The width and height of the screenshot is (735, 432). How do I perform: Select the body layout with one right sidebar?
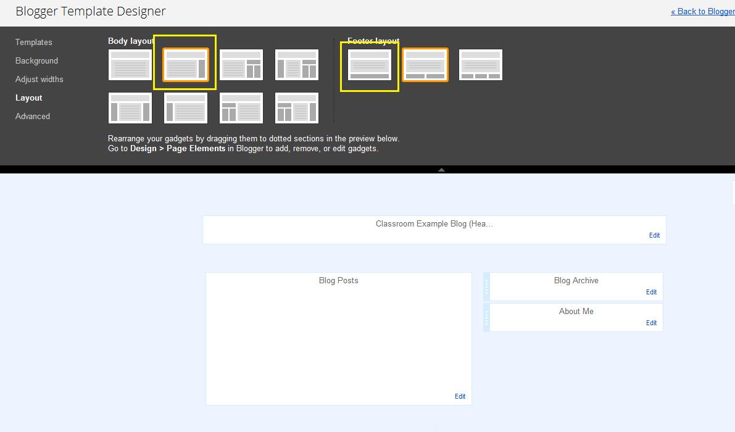coord(186,64)
